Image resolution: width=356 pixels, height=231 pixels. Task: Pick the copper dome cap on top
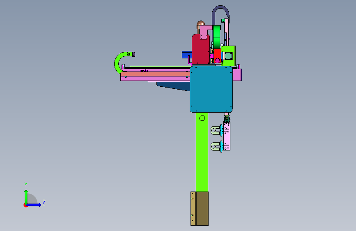tap(200, 23)
